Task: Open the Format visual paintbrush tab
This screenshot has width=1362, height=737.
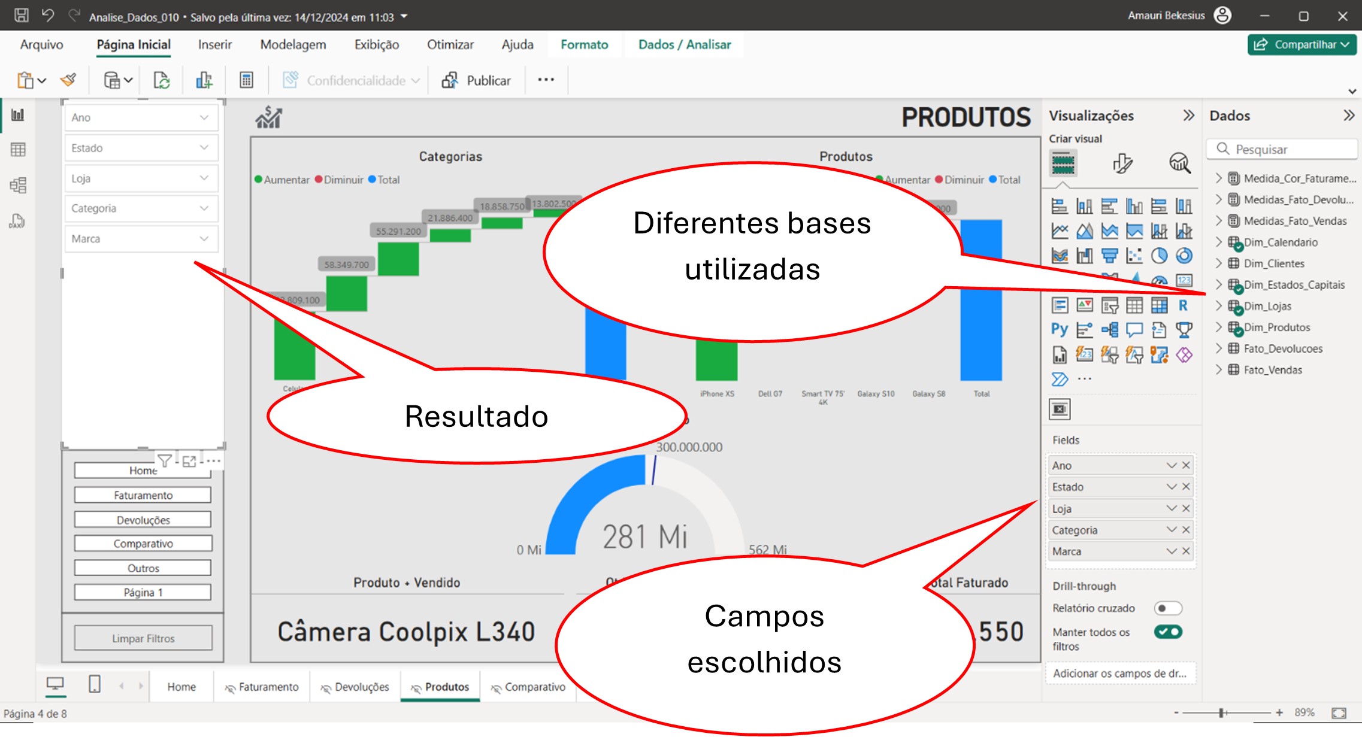Action: tap(1122, 163)
